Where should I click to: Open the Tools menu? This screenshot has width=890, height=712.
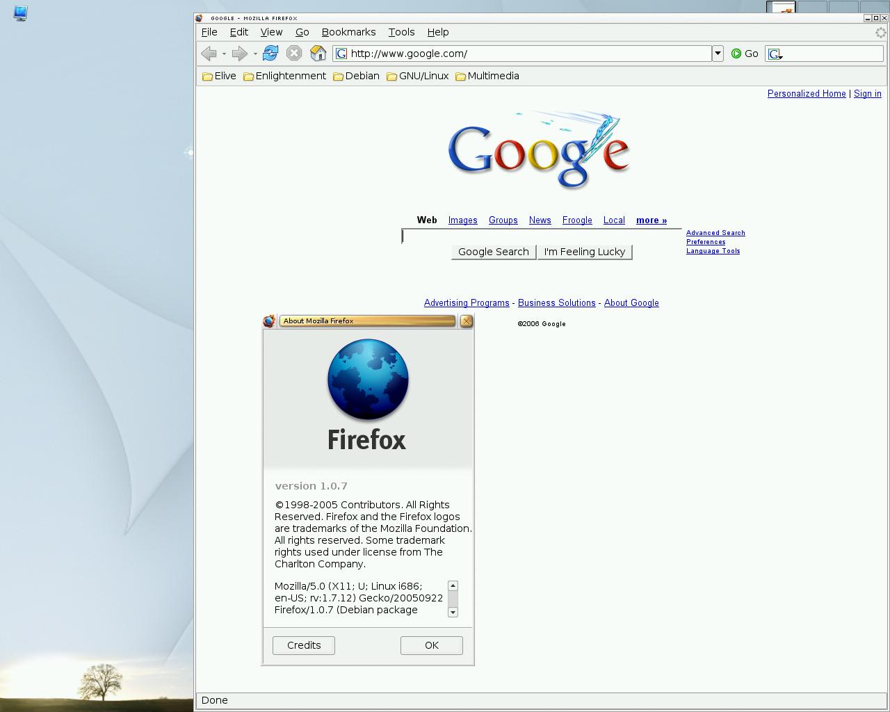click(x=401, y=32)
